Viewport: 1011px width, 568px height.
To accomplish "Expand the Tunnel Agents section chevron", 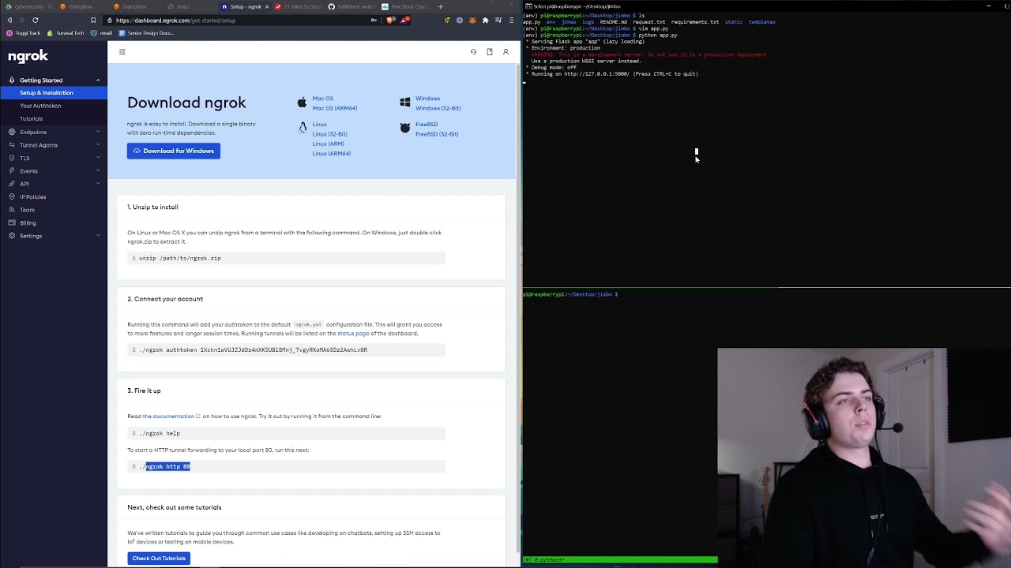I will click(x=98, y=145).
